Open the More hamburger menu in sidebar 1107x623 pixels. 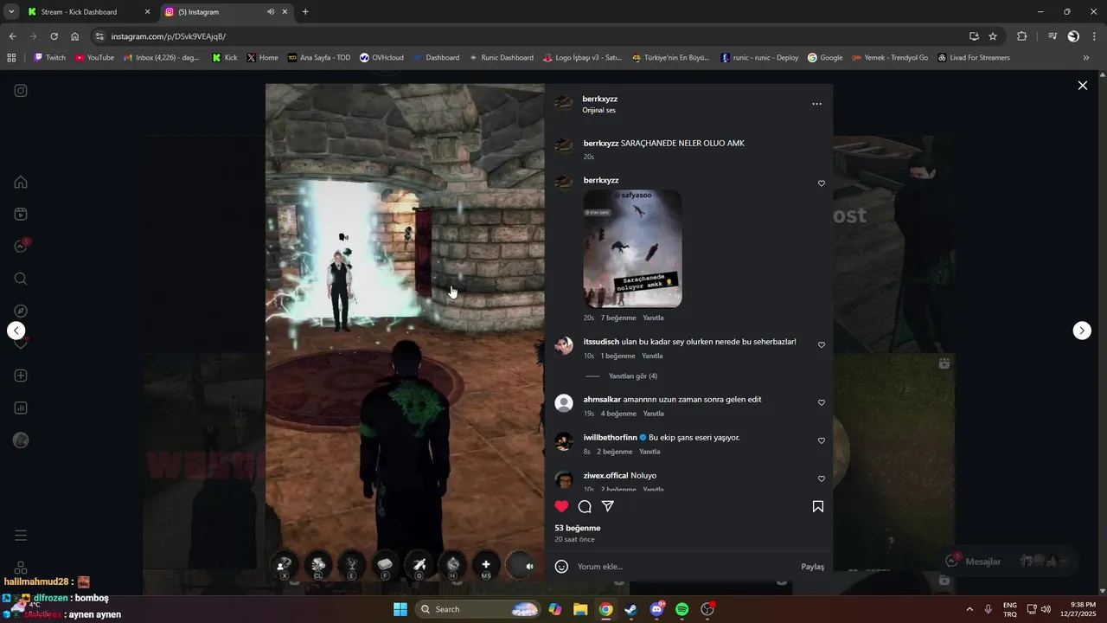pos(21,536)
